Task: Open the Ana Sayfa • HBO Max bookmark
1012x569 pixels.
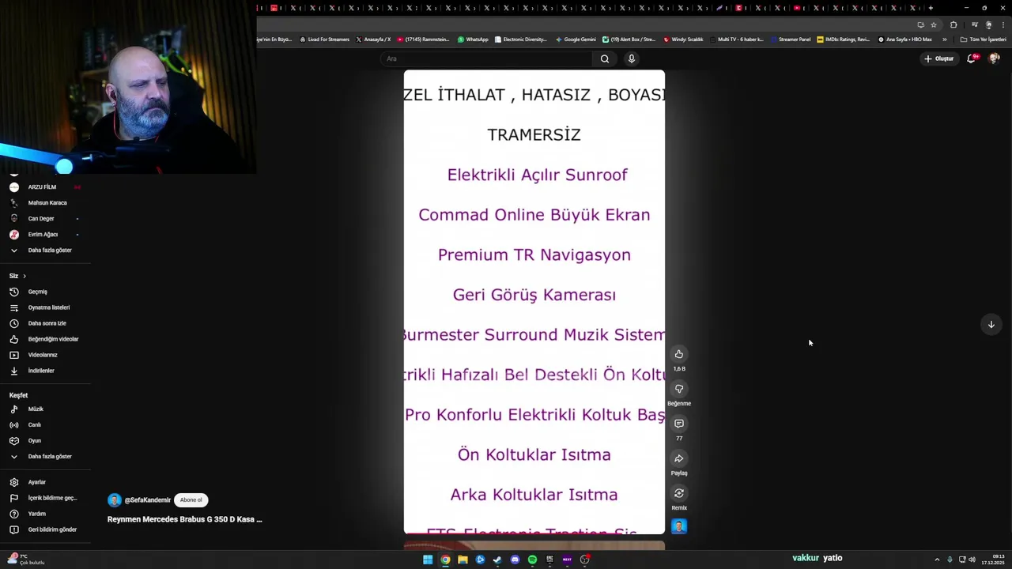Action: (905, 40)
